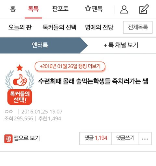Click the 댓글쓰기 button
The width and height of the screenshot is (156, 166).
(125, 138)
